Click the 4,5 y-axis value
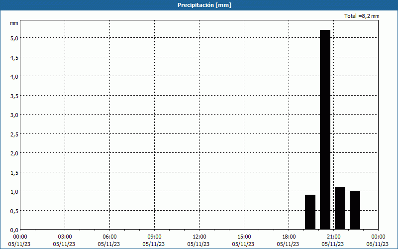 click(x=14, y=57)
